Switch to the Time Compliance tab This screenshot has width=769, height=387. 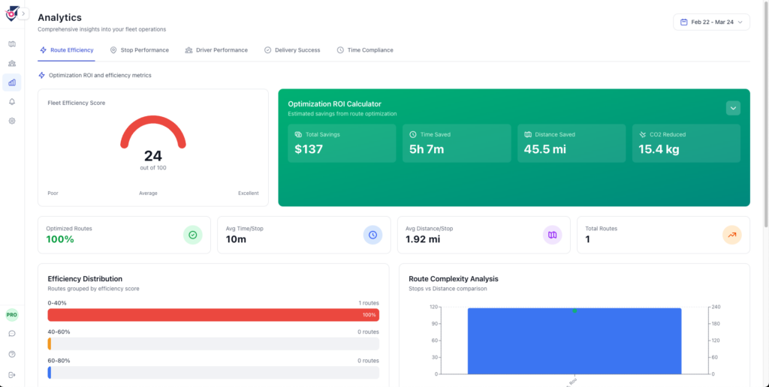pos(365,50)
